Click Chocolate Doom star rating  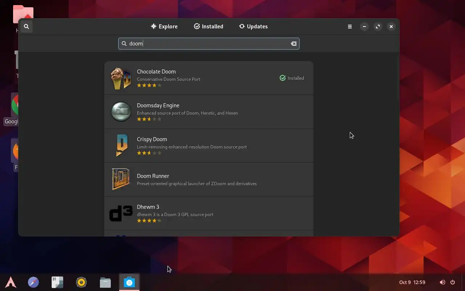149,85
